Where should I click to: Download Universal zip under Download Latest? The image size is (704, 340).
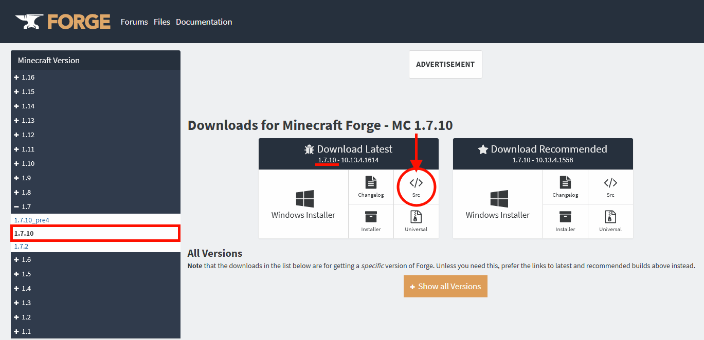416,221
